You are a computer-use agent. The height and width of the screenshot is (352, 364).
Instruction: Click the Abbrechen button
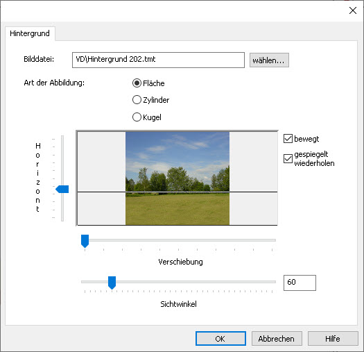[277, 339]
